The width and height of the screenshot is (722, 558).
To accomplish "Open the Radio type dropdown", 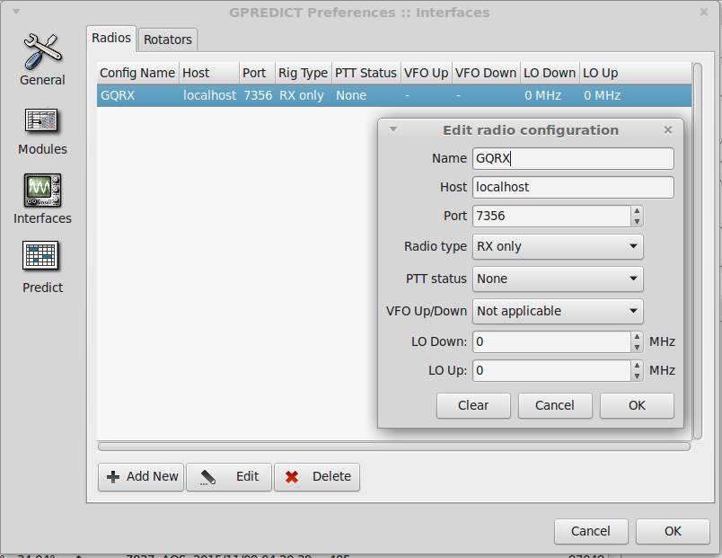I will point(558,246).
